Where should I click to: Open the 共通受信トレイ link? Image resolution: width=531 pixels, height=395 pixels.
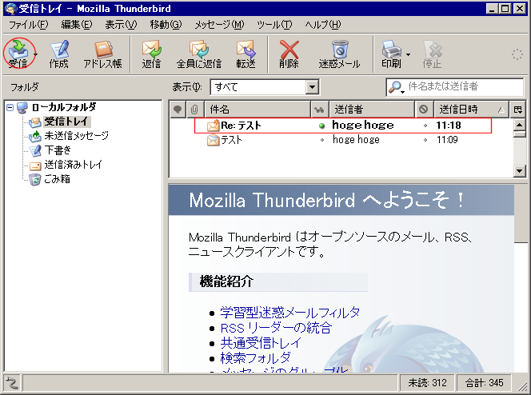pos(261,343)
